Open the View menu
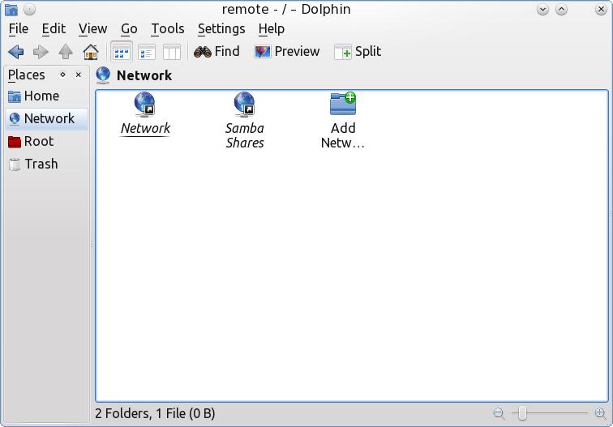 tap(92, 29)
